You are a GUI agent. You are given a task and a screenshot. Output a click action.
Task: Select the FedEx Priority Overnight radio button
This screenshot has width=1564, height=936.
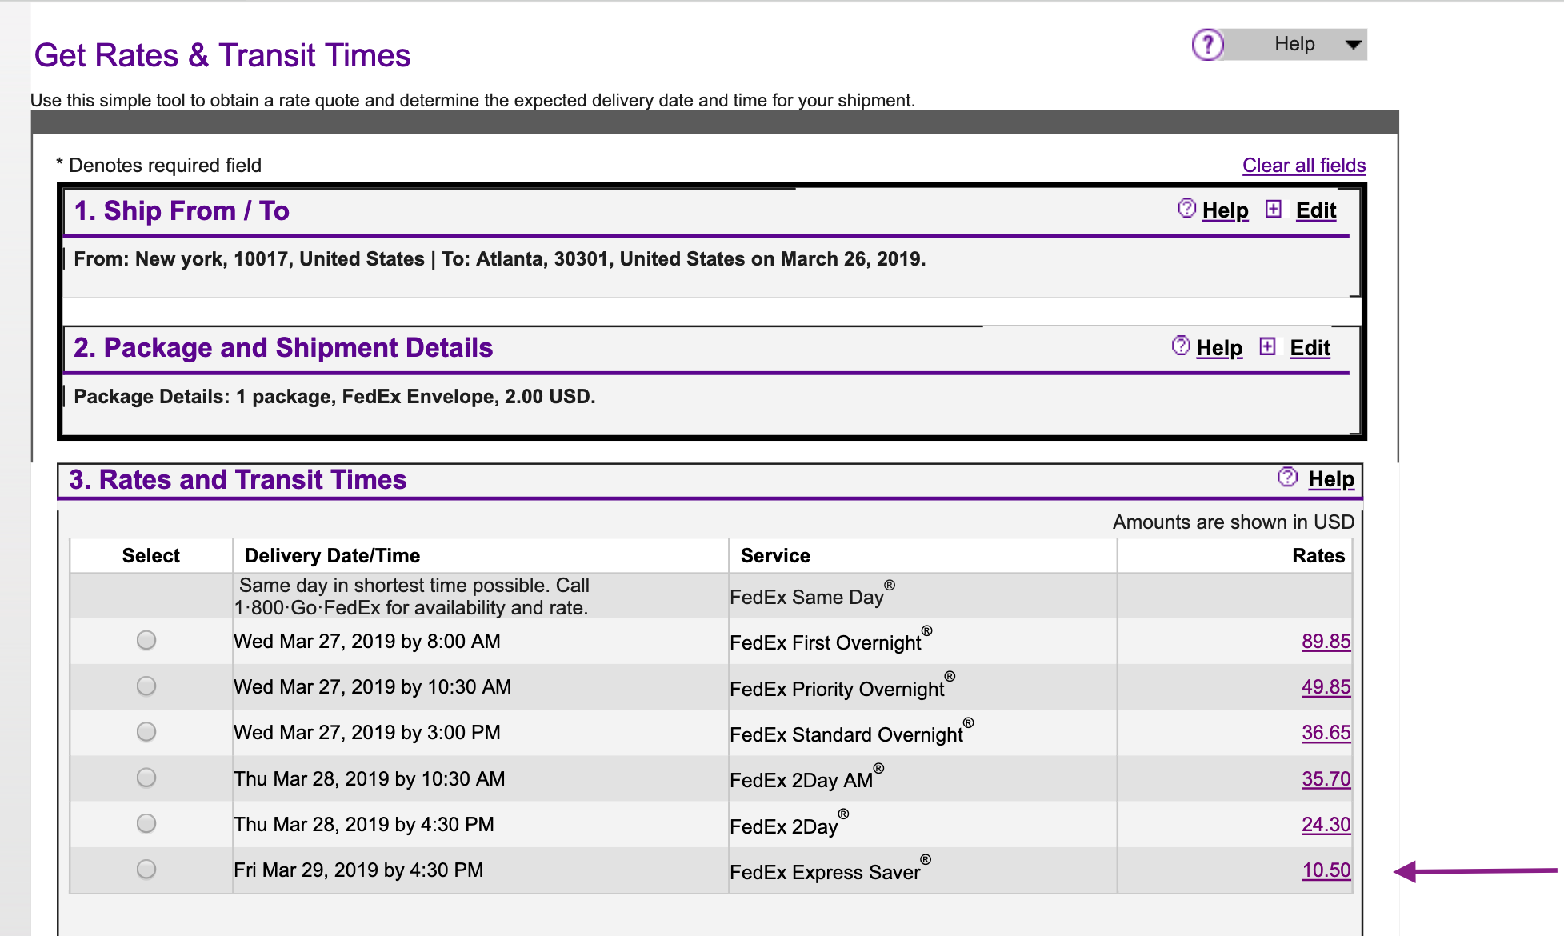pyautogui.click(x=146, y=686)
